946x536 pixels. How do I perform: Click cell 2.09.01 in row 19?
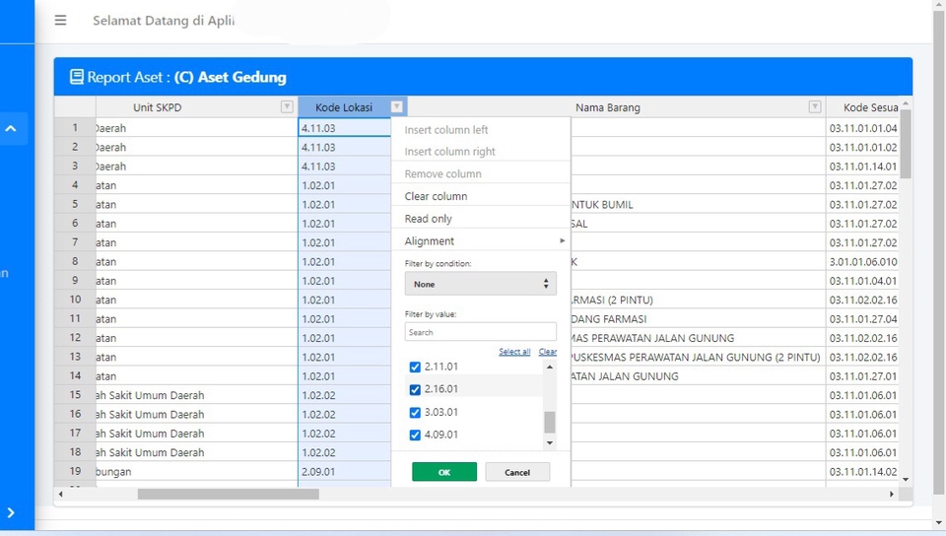coord(345,472)
